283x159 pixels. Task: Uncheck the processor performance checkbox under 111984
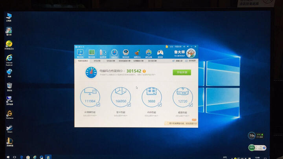98,104
